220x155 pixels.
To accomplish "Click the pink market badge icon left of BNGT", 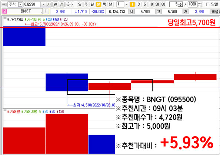I will (x=5, y=11).
